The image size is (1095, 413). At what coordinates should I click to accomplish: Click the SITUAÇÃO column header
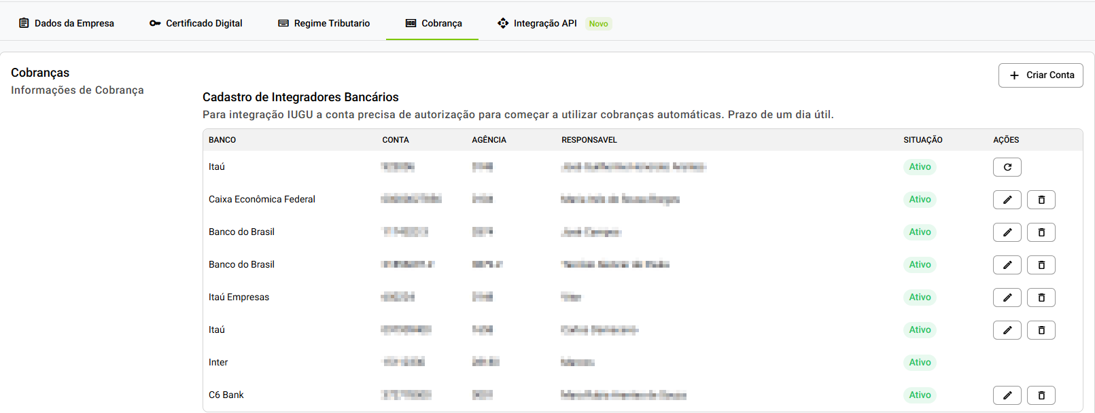click(922, 140)
